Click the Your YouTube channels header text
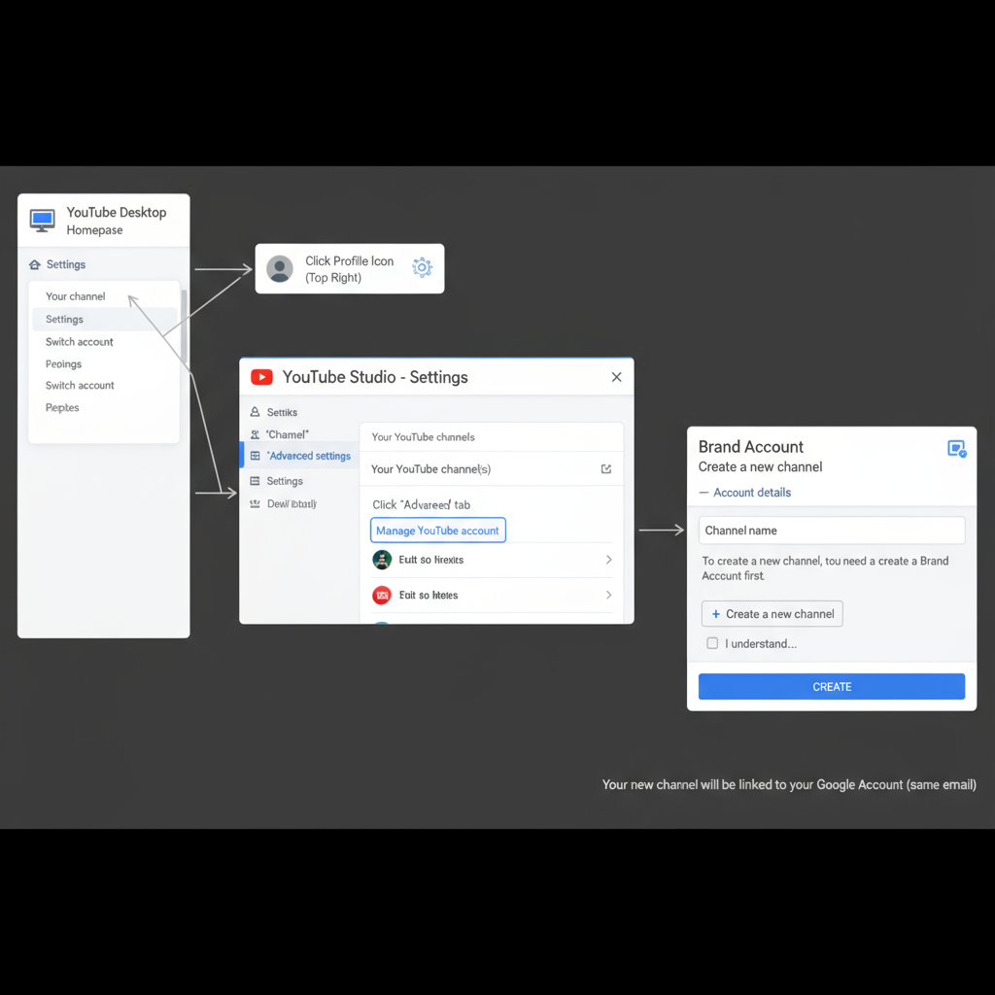 pos(424,437)
